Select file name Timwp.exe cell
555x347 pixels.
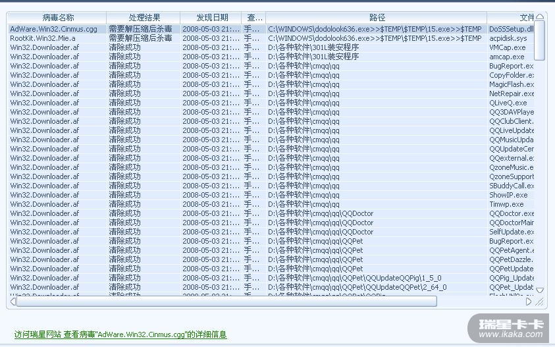[506, 204]
